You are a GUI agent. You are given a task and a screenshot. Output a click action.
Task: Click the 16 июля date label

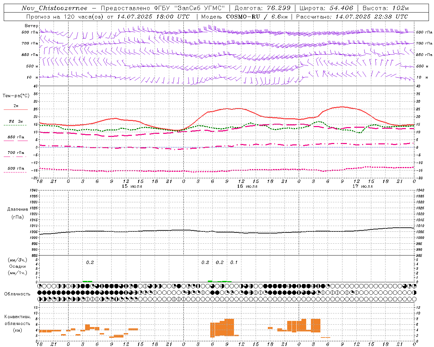click(x=247, y=186)
